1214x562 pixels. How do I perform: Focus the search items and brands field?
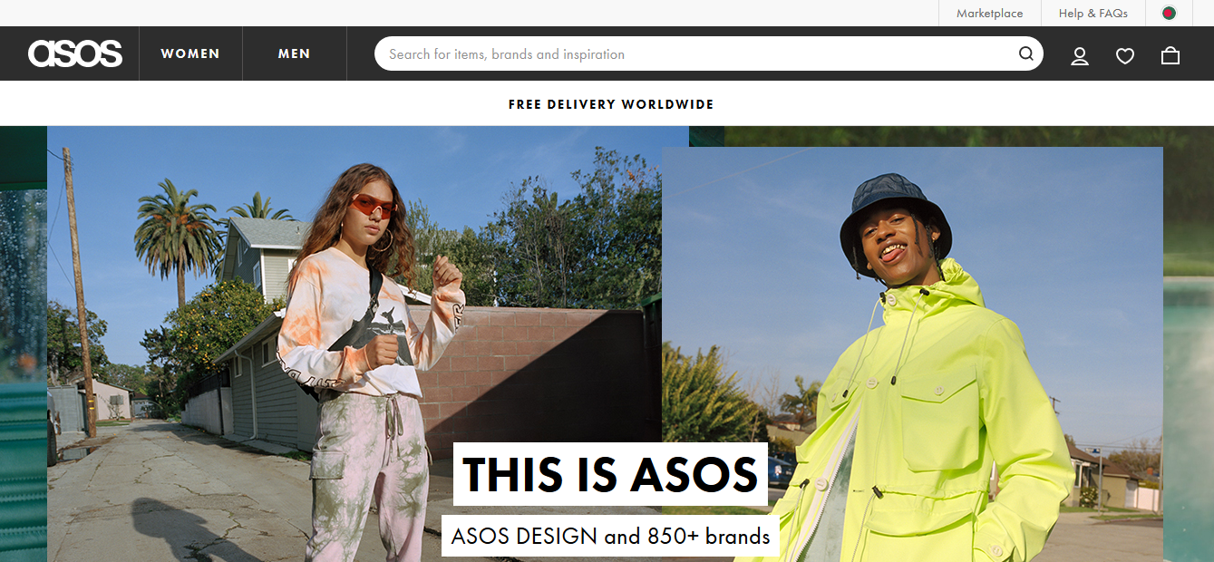click(x=695, y=53)
